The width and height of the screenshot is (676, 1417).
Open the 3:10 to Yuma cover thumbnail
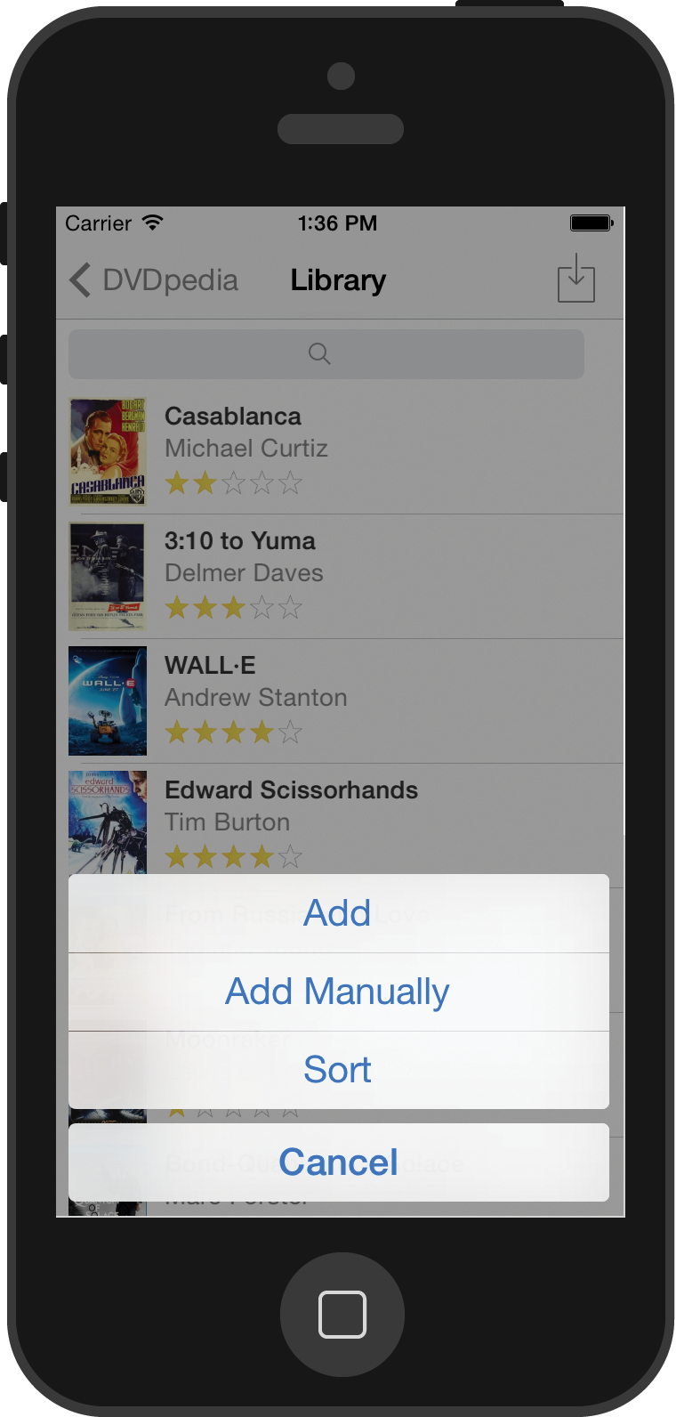click(108, 576)
